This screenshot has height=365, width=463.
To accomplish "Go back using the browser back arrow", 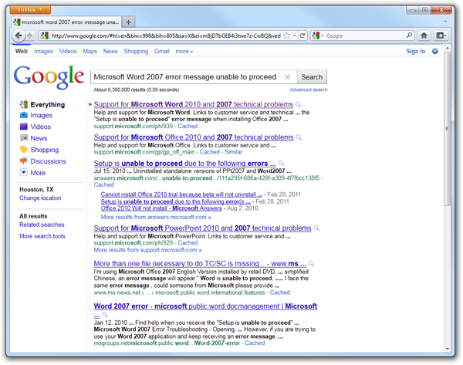I will 19,35.
